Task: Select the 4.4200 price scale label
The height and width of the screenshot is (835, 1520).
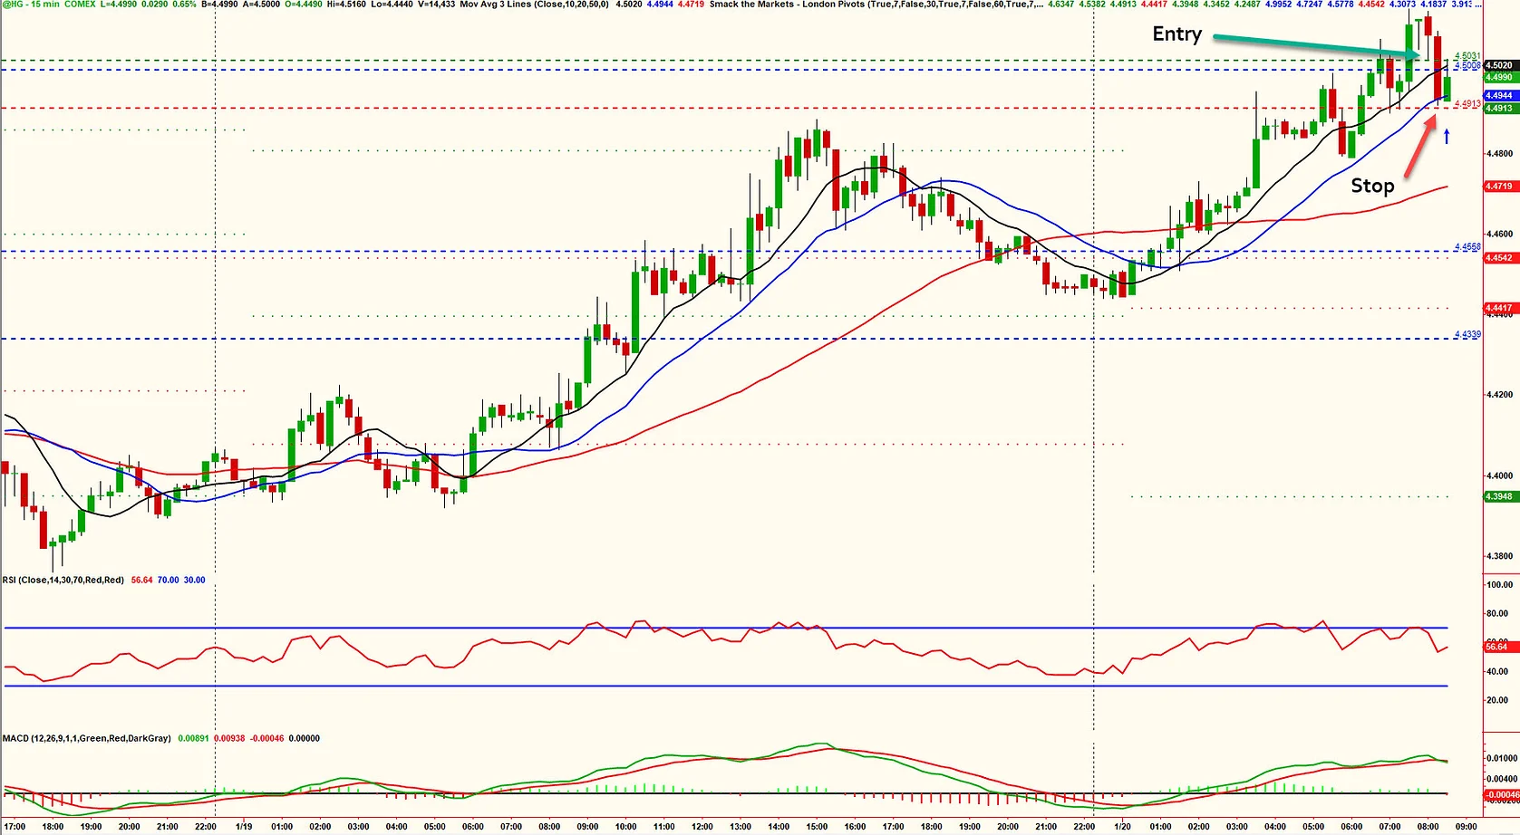Action: point(1499,395)
